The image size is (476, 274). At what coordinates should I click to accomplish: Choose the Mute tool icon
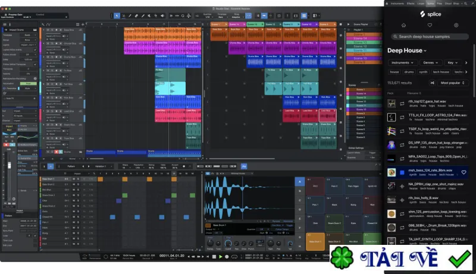click(x=149, y=16)
